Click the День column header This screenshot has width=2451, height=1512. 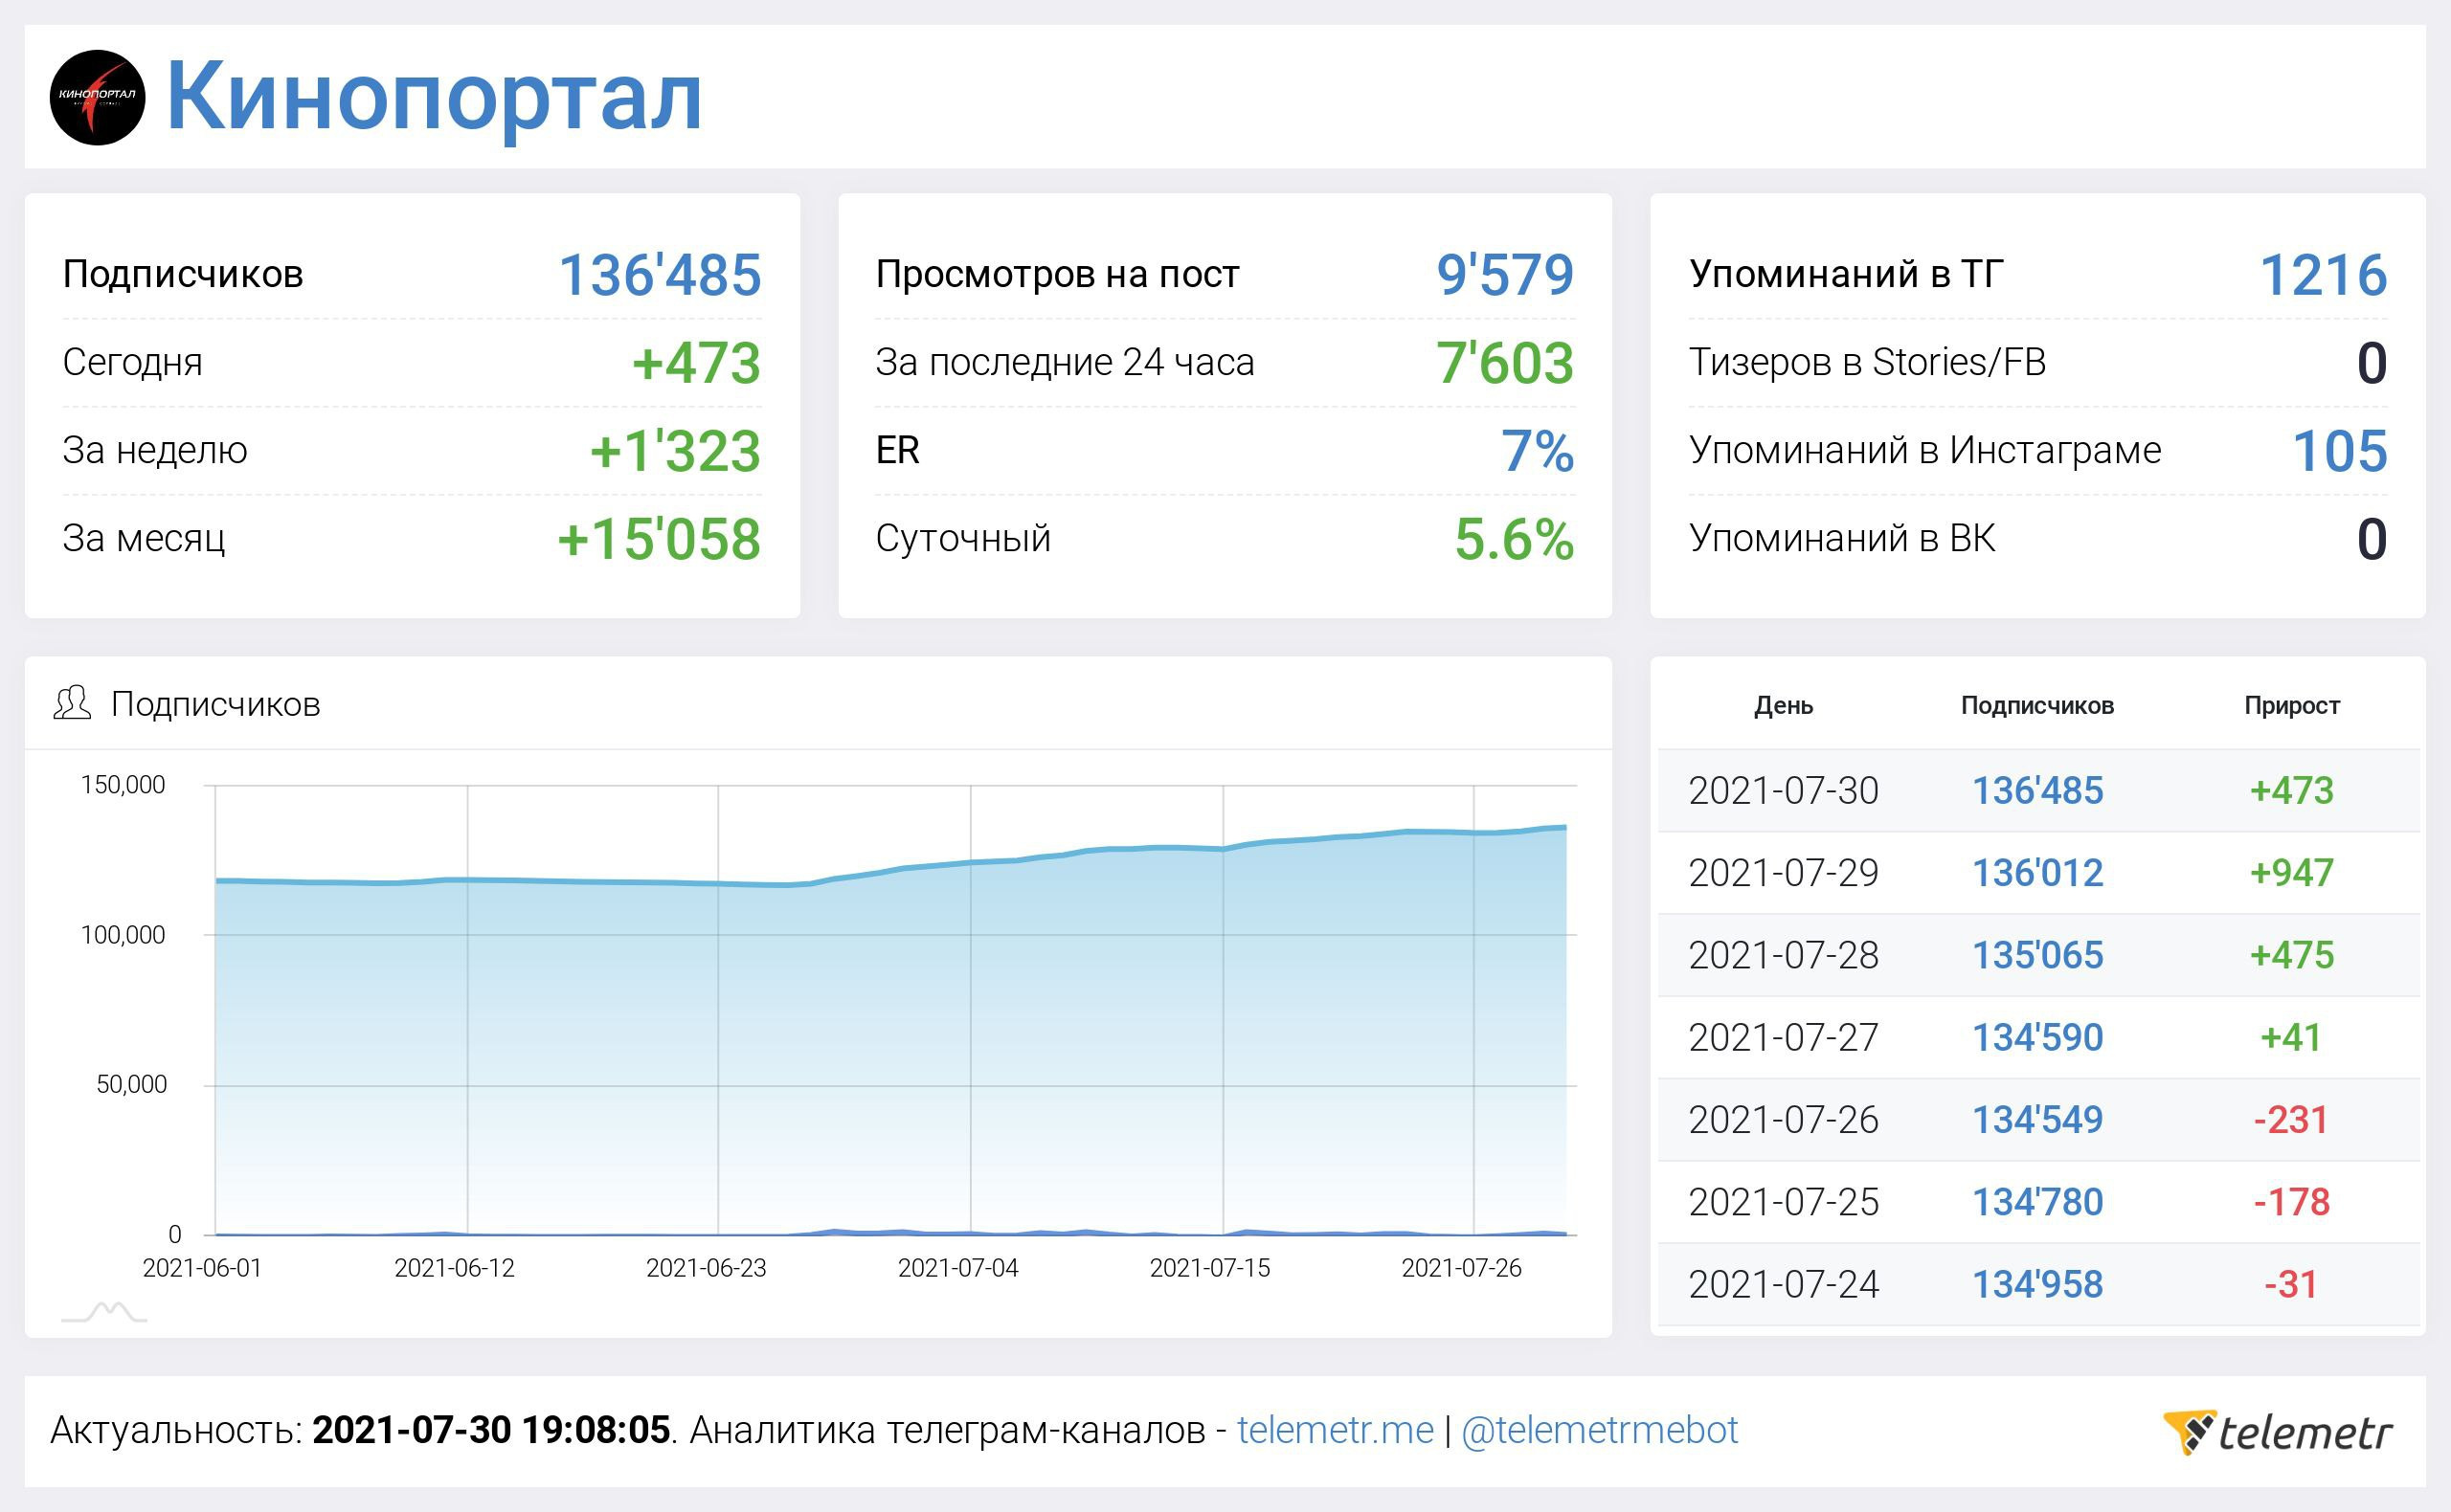point(1783,705)
